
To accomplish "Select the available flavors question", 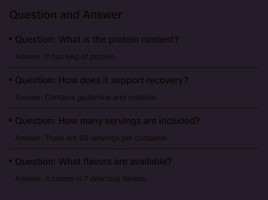I will coord(93,162).
